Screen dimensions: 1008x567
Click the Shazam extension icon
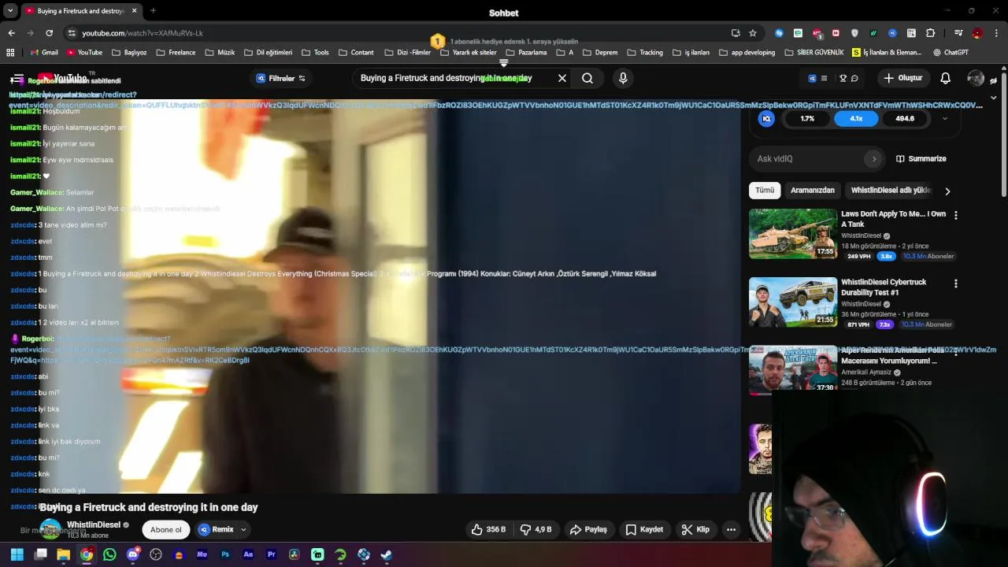coord(779,33)
